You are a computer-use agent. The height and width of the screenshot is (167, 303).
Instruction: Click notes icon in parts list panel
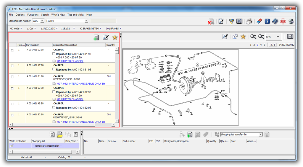(x=106, y=37)
